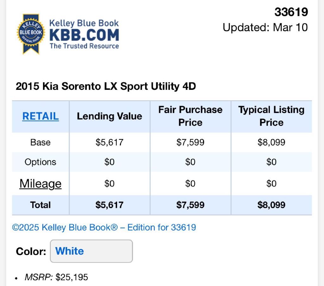
Task: Click the KBB.COM logo text
Action: 84,35
